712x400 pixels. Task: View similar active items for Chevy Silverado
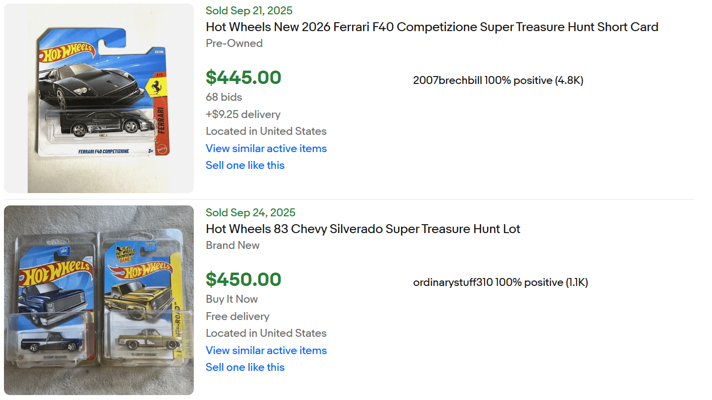(x=266, y=350)
